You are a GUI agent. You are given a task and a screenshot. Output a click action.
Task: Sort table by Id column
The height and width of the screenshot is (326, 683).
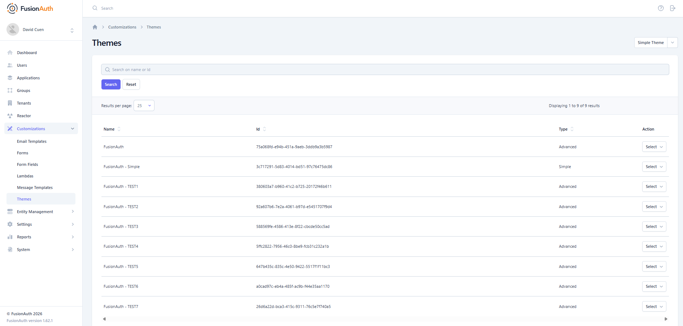(264, 129)
